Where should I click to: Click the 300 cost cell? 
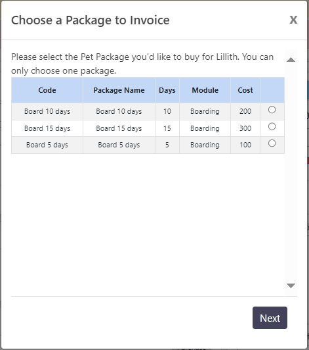click(x=245, y=128)
